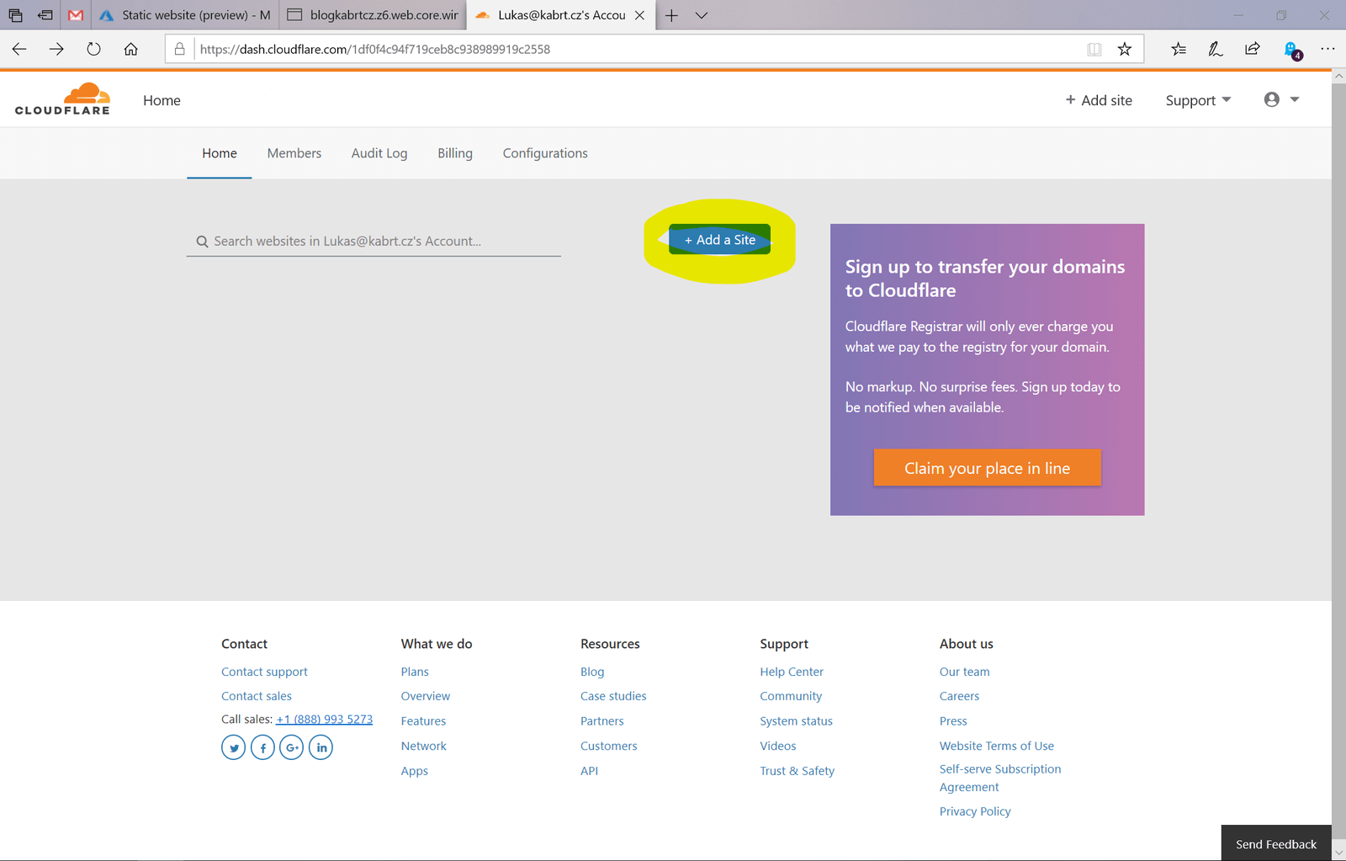
Task: Open Help Center link
Action: [792, 672]
